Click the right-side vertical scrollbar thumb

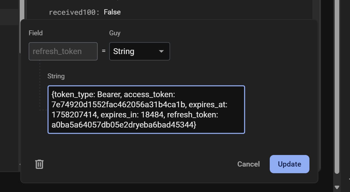pyautogui.click(x=337, y=87)
